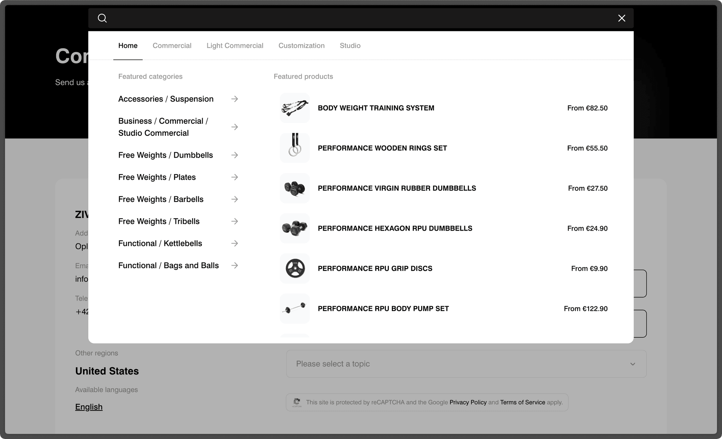Image resolution: width=722 pixels, height=439 pixels.
Task: Click the Privacy Policy link
Action: click(x=468, y=402)
